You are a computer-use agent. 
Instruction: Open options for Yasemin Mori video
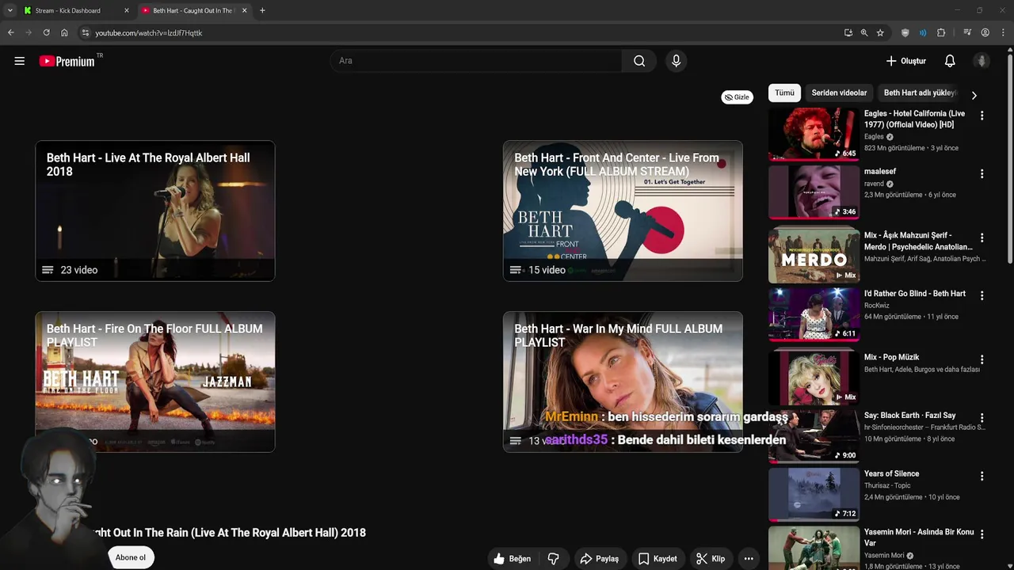pyautogui.click(x=982, y=534)
